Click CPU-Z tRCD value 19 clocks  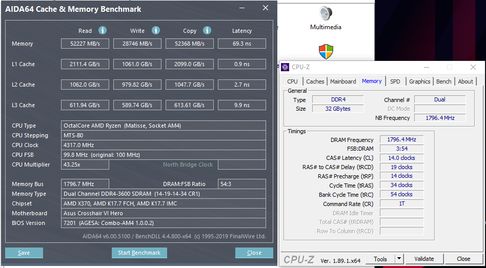tap(402, 167)
